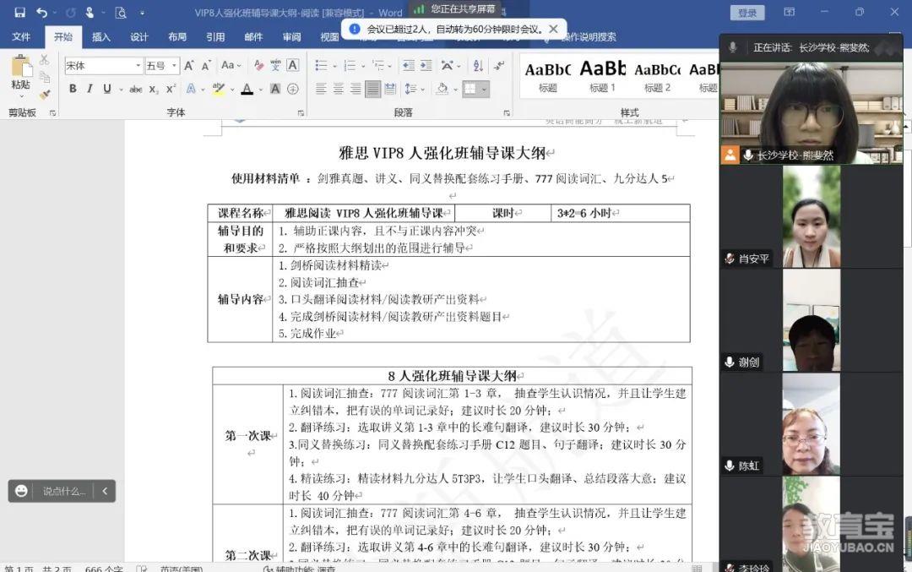Toggle Bold formatting
The height and width of the screenshot is (572, 912).
point(73,89)
